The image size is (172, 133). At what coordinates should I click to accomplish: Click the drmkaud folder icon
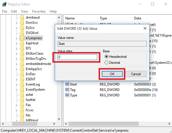pos(22,17)
